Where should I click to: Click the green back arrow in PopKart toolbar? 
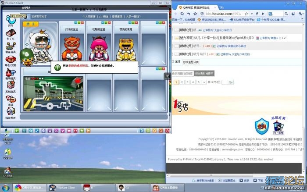(x=17, y=131)
